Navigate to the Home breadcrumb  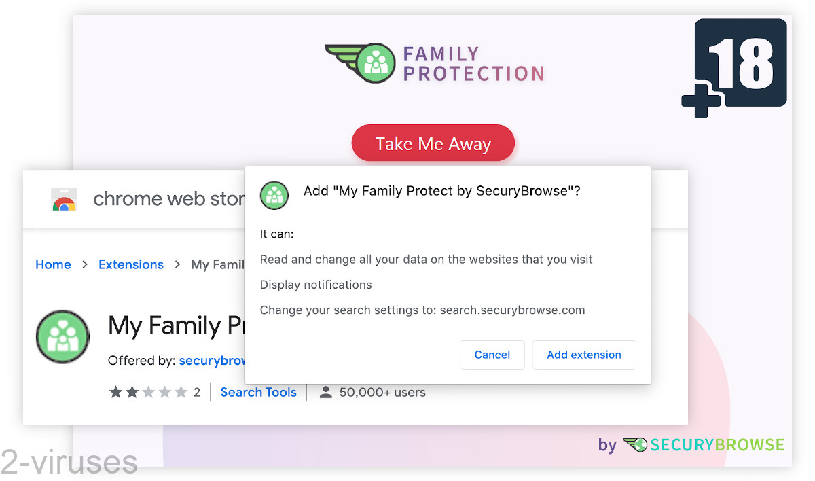[53, 264]
